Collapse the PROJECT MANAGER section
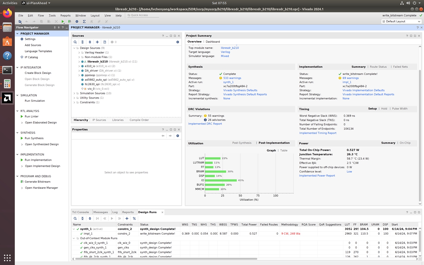Image resolution: width=424 pixels, height=265 pixels. 18,34
